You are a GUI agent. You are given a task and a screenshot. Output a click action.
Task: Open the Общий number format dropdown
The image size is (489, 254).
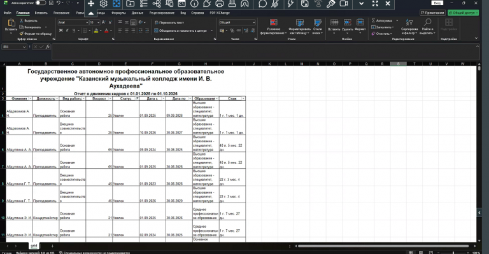(254, 22)
